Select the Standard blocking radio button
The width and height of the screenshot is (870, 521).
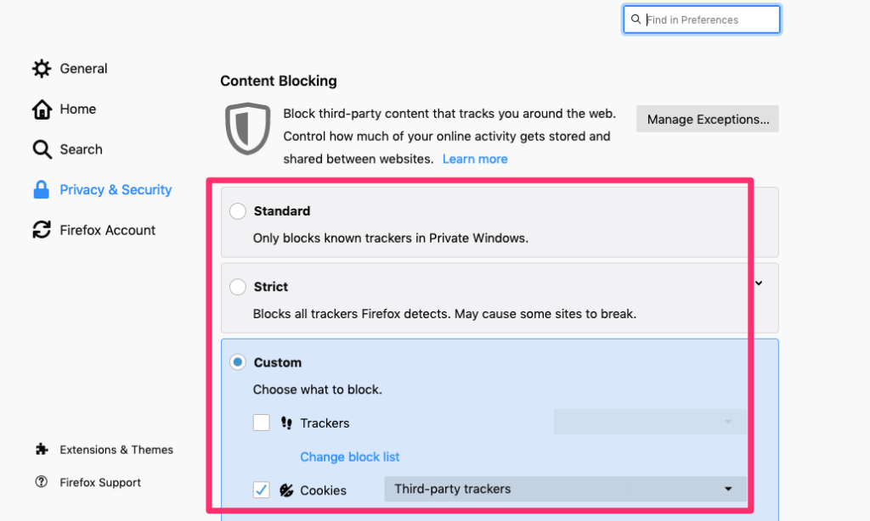point(238,211)
